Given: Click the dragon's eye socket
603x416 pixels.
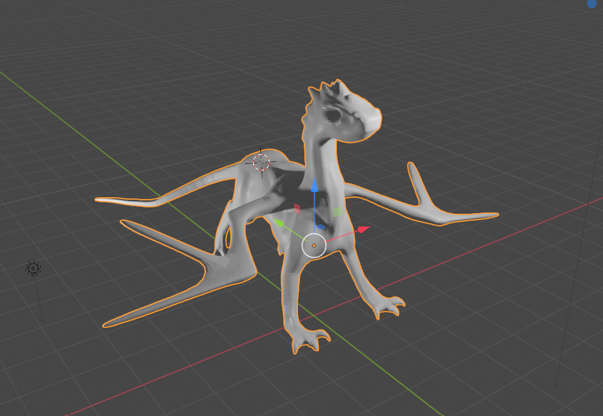Looking at the screenshot, I should coord(351,116).
